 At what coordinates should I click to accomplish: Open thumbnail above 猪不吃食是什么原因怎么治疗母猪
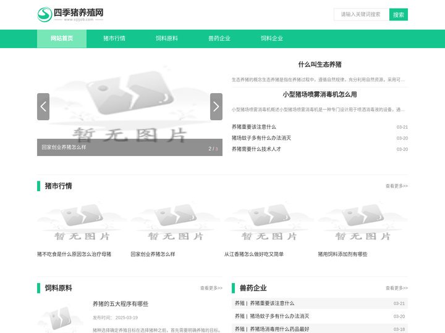82,222
